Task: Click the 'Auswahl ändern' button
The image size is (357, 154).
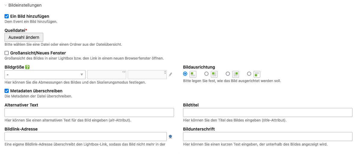Action: (24, 37)
